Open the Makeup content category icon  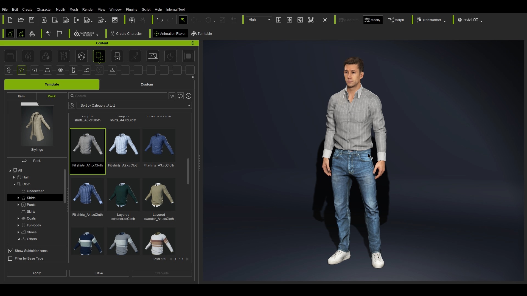tap(64, 56)
